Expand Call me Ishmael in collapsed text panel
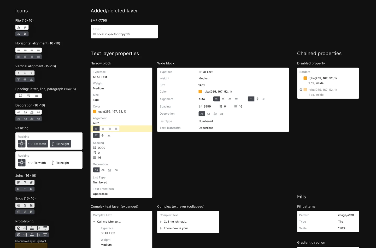This screenshot has width=376, height=248. [x=161, y=222]
